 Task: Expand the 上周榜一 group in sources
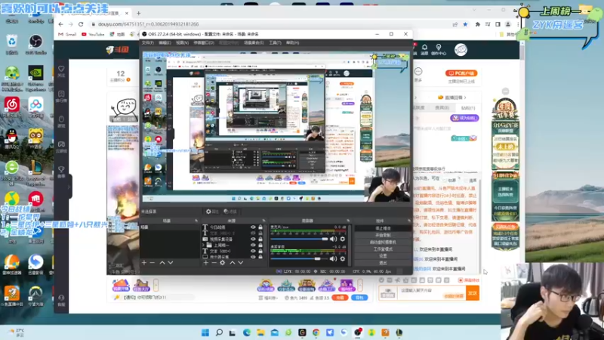pos(203,245)
